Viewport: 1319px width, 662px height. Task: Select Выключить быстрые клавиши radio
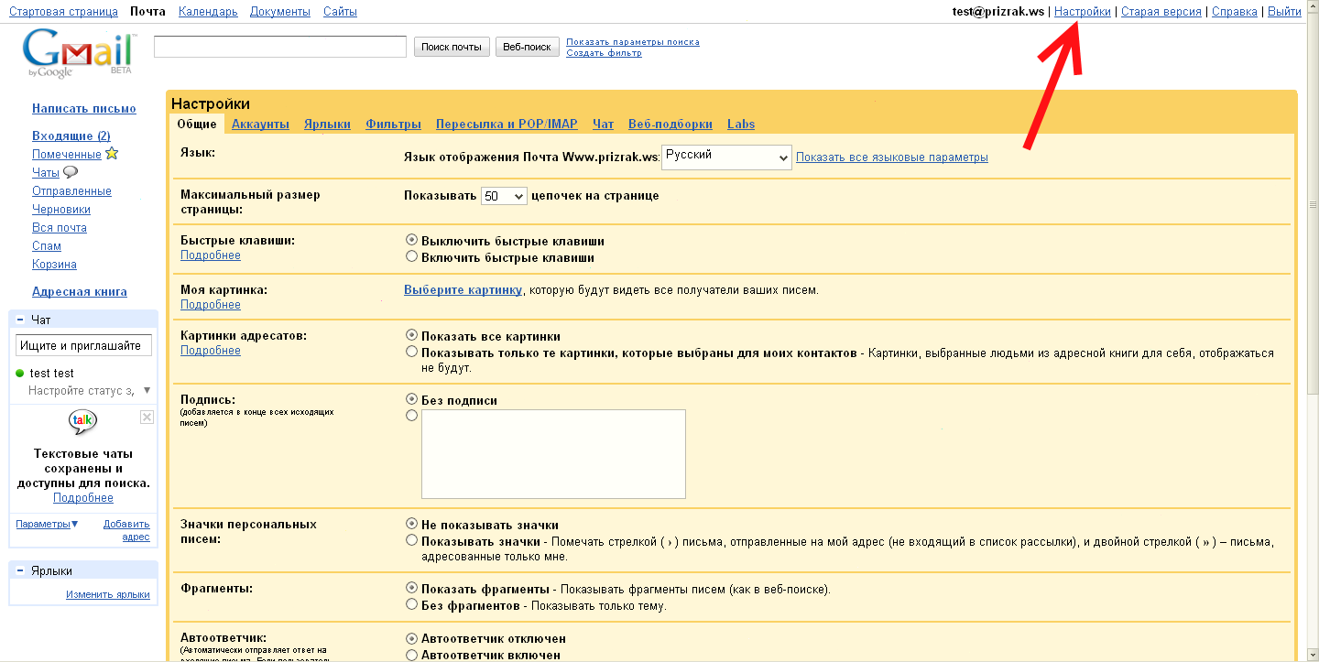[x=412, y=240]
